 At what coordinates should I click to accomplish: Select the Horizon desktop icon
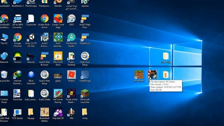click(17, 57)
